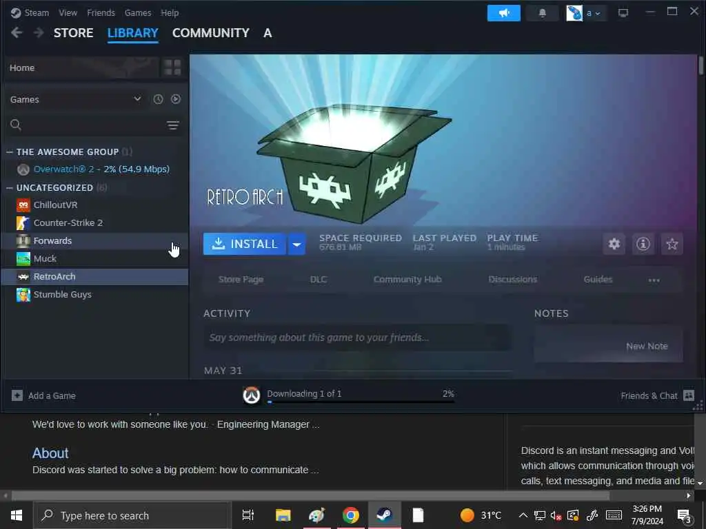Click the ready-to-play filter icon
706x529 pixels.
176,99
